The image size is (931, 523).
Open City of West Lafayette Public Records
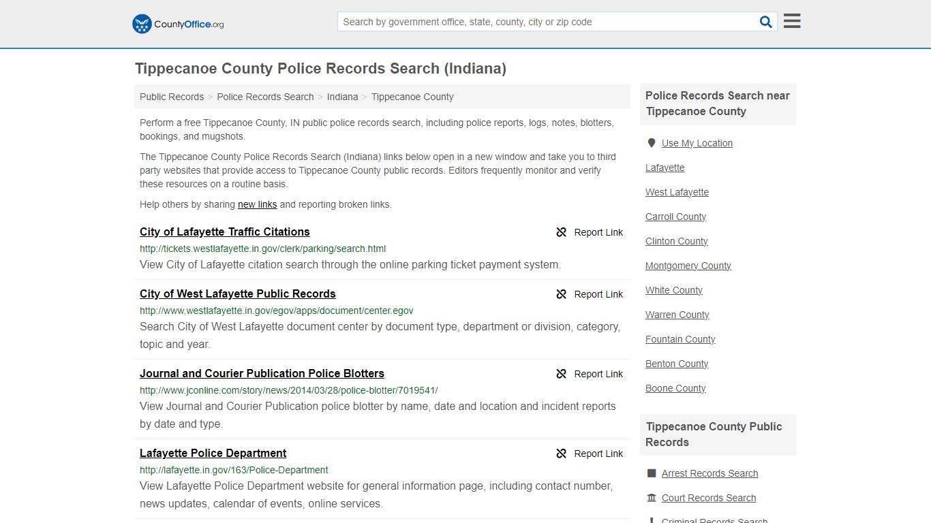click(238, 294)
